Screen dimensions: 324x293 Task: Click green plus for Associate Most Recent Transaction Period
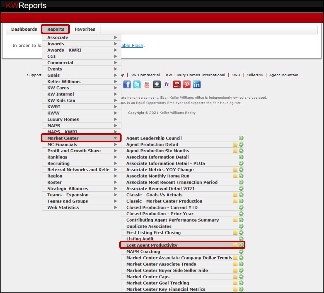point(241,182)
